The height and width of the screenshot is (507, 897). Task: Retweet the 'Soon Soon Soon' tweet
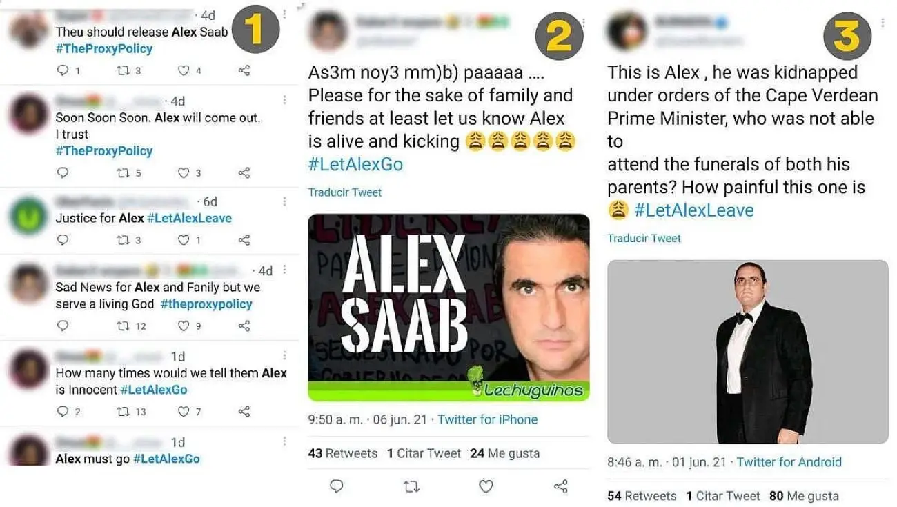pyautogui.click(x=125, y=173)
